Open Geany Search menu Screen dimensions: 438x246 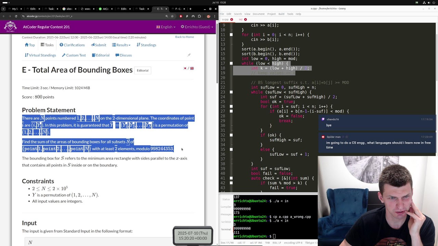[x=238, y=14]
